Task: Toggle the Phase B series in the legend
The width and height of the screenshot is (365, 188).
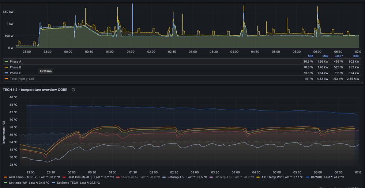Action: [x=16, y=67]
